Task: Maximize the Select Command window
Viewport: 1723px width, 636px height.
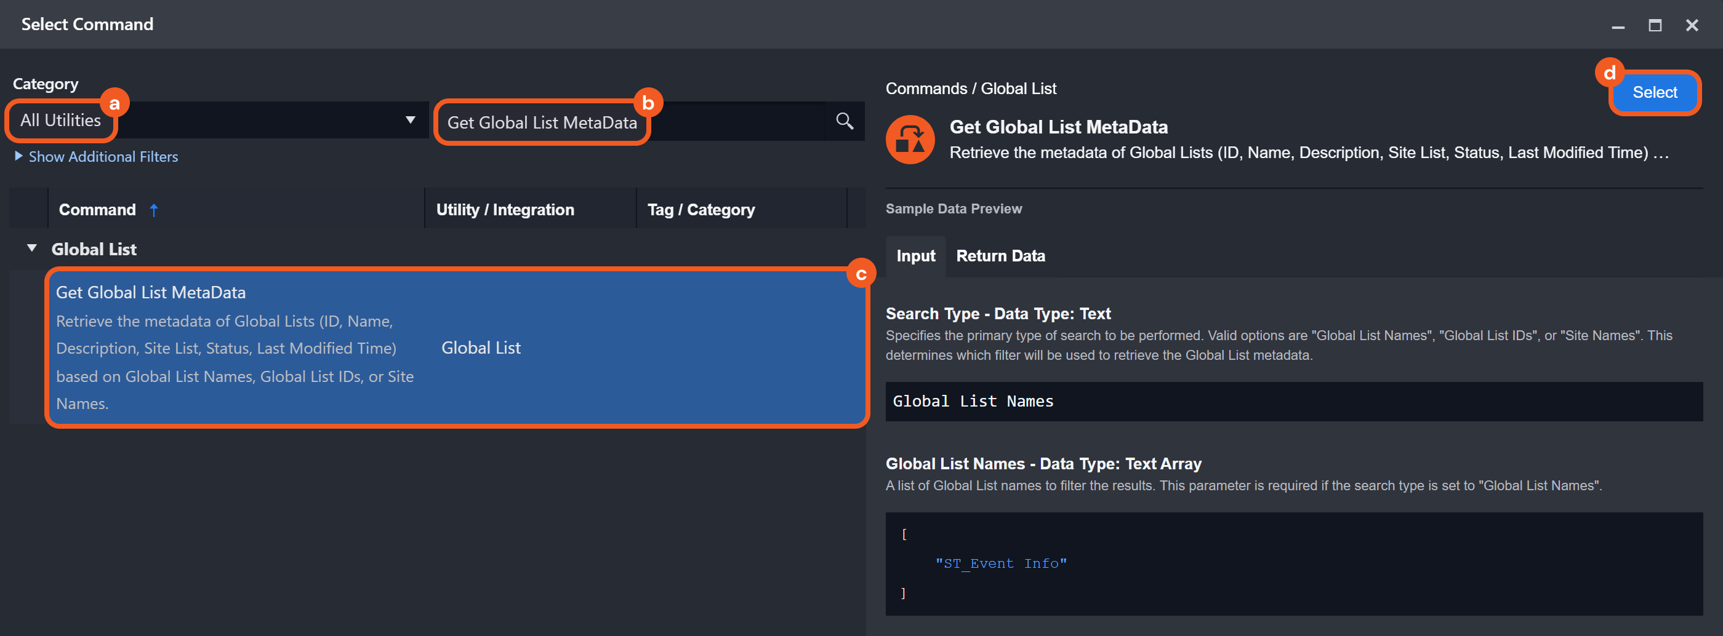Action: tap(1654, 25)
